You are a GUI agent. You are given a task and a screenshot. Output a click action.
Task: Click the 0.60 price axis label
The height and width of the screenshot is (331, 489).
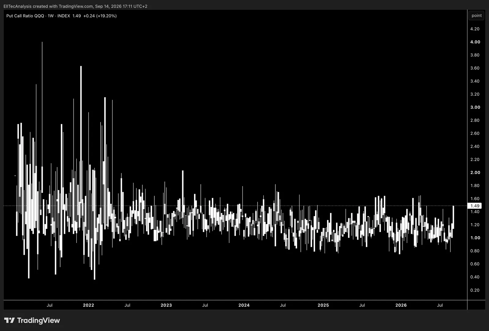(475, 264)
